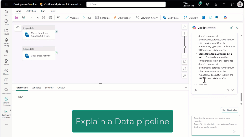Click Add trigger in the toolbar
The height and width of the screenshot is (137, 245).
pyautogui.click(x=122, y=18)
